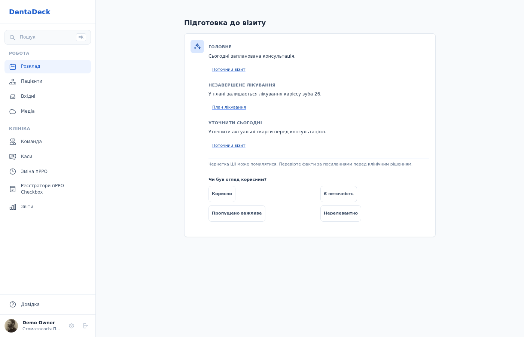
Task: Mark the review as Нерелевантно
Action: [341, 213]
